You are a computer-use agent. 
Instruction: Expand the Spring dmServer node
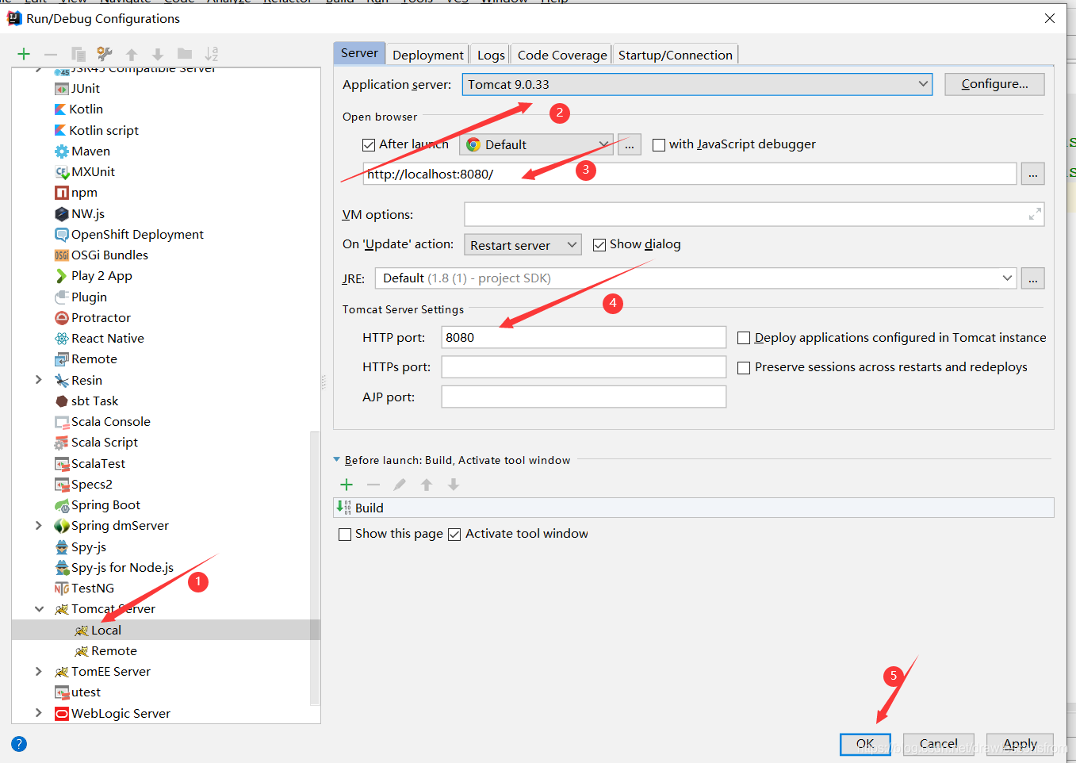(x=38, y=525)
